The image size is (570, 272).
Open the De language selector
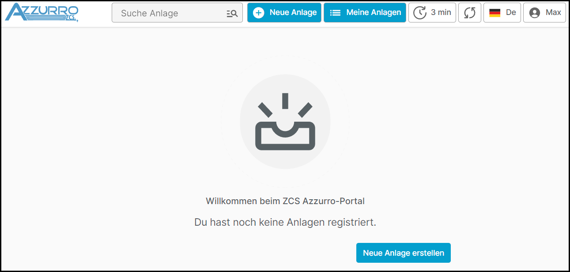point(502,12)
